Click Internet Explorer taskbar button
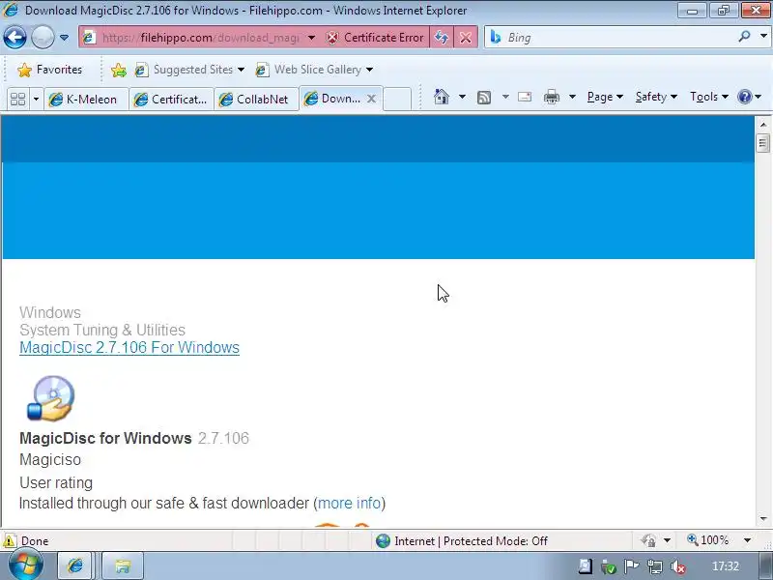The image size is (773, 580). (x=74, y=565)
